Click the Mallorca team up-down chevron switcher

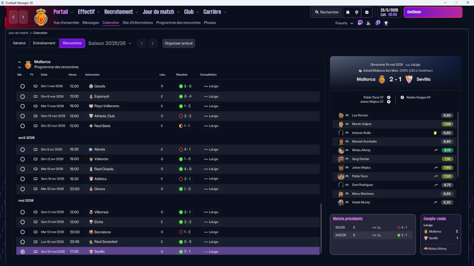[20, 65]
